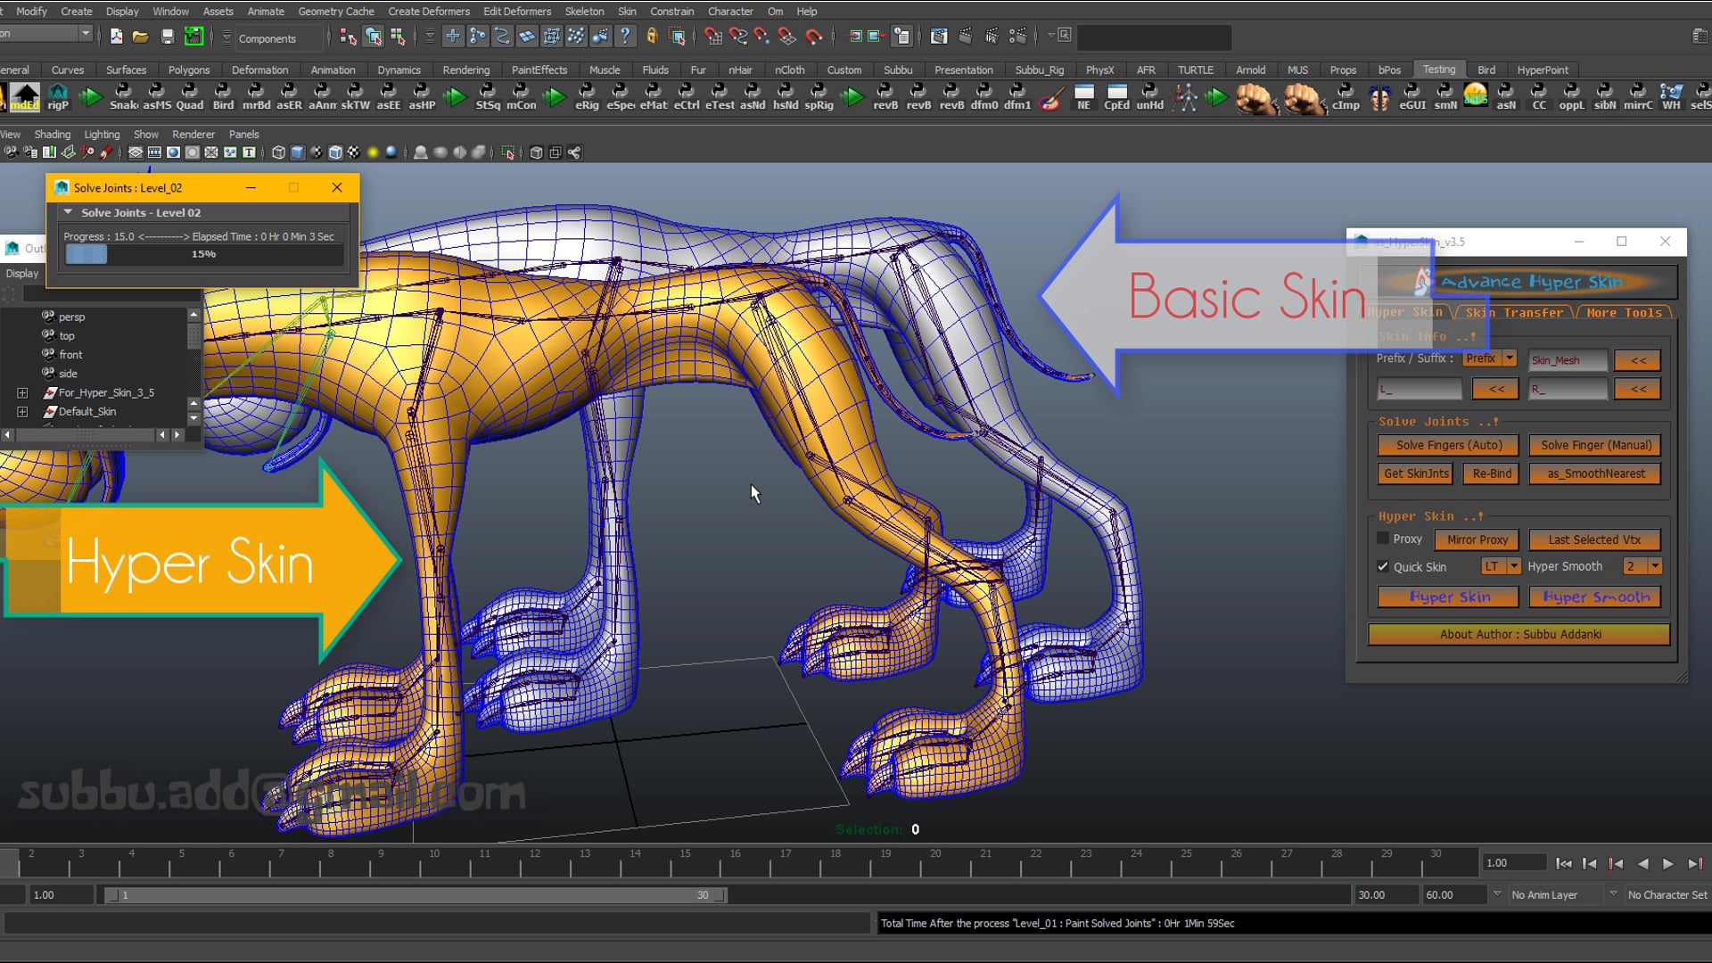
Task: Run the Quad shelf script
Action: [189, 96]
